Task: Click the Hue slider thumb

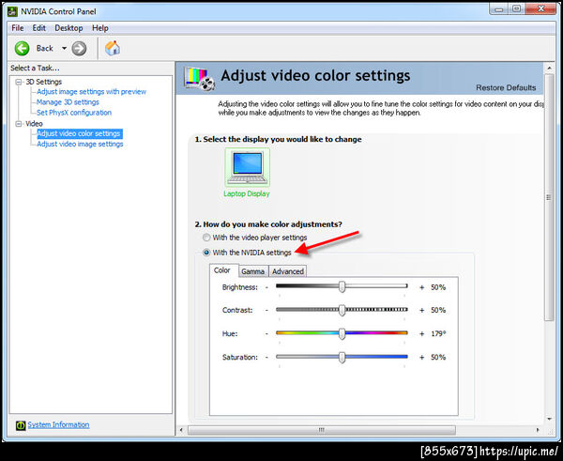Action: pyautogui.click(x=342, y=333)
